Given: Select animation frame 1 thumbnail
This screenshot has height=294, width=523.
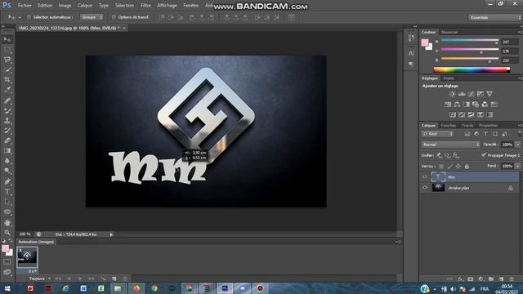Looking at the screenshot, I should pyautogui.click(x=27, y=257).
